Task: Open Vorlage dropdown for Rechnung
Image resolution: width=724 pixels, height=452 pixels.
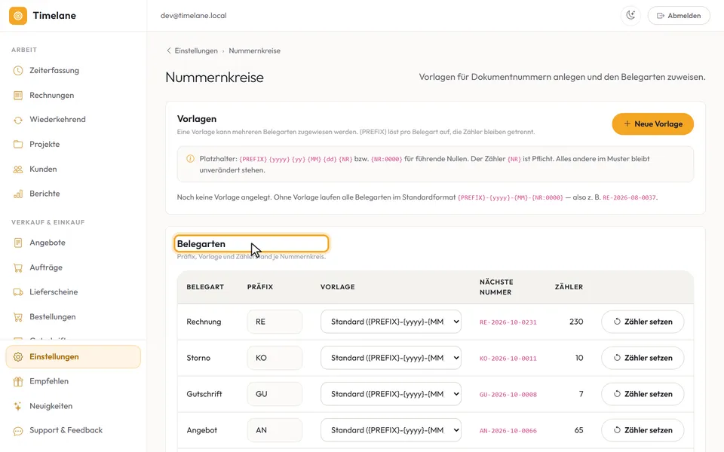Action: click(x=391, y=322)
